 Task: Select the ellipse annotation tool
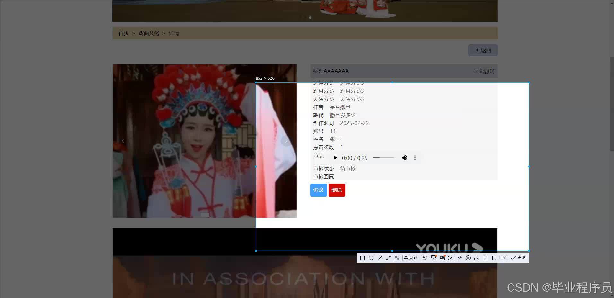pyautogui.click(x=371, y=258)
